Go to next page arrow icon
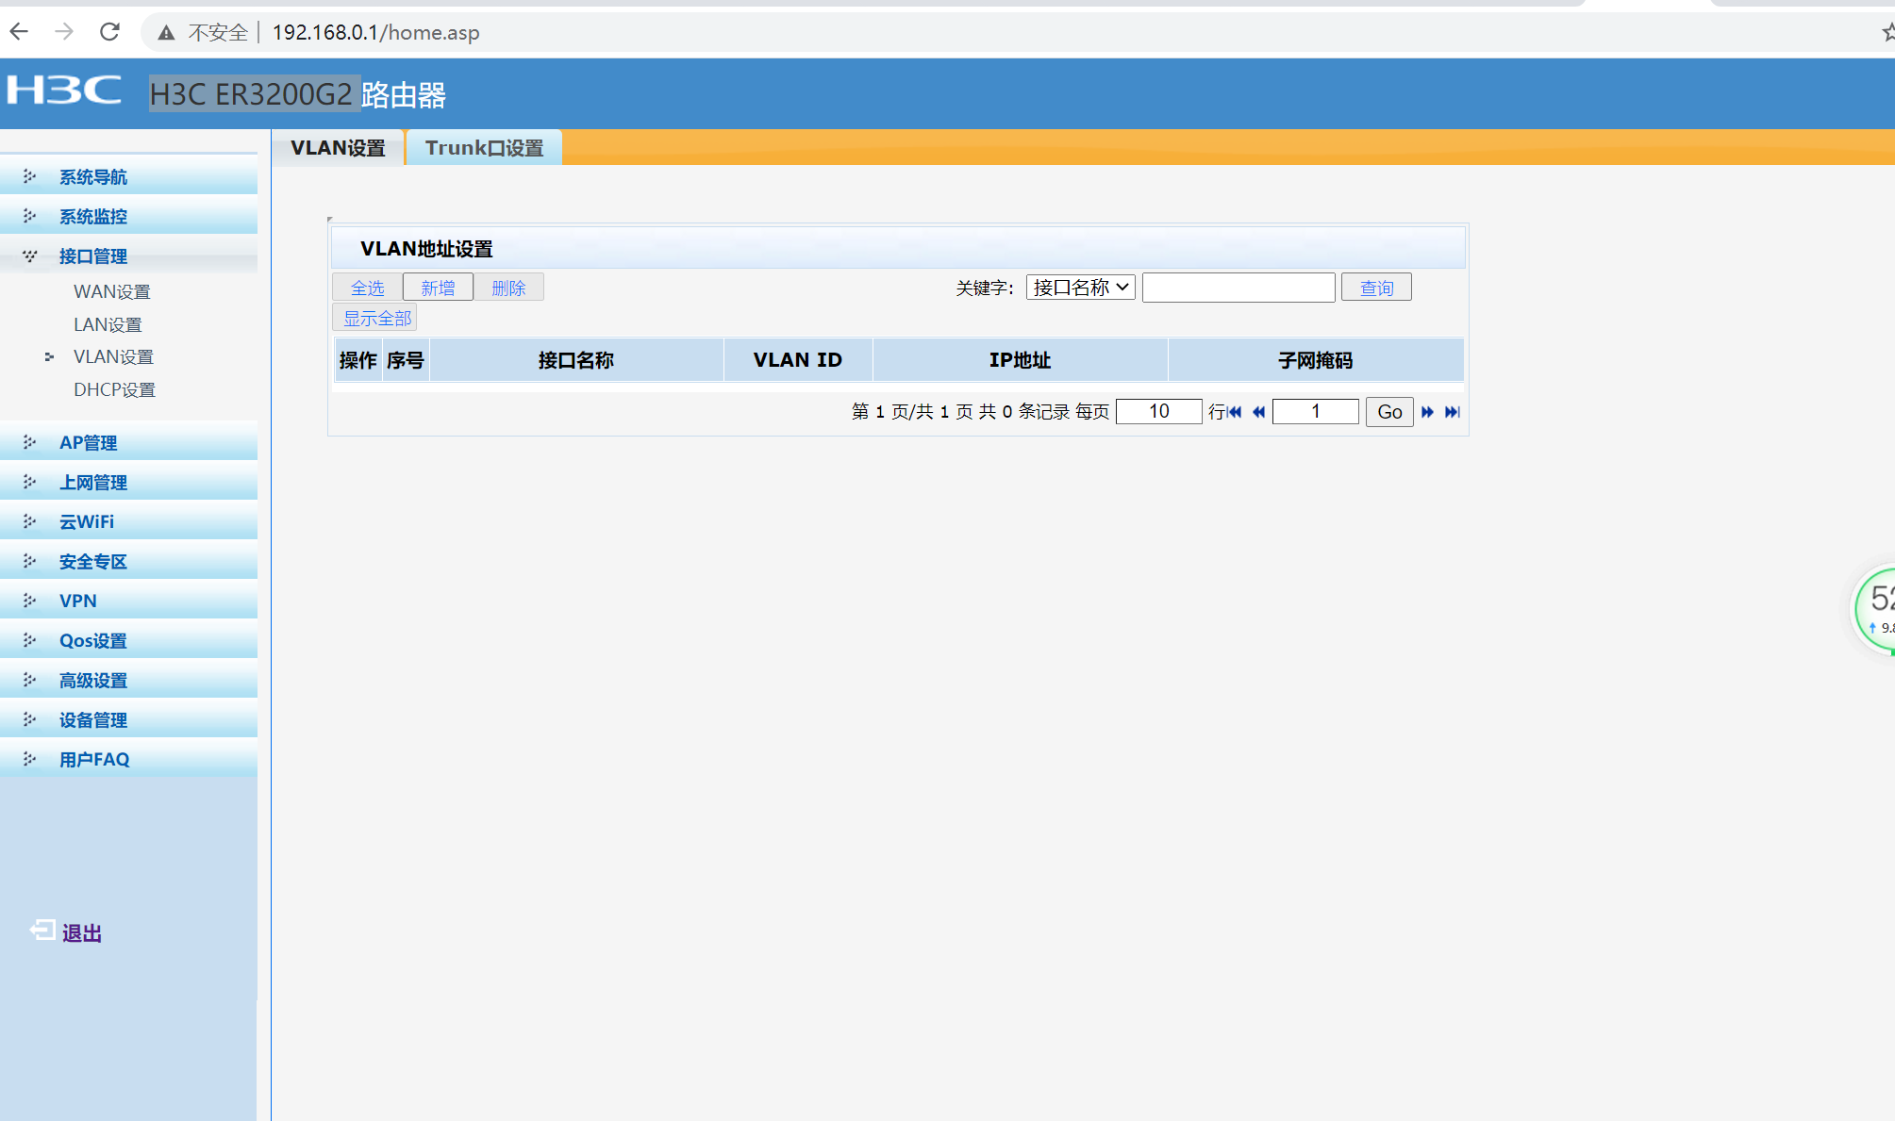Screen dimensions: 1895x1121 [1427, 412]
